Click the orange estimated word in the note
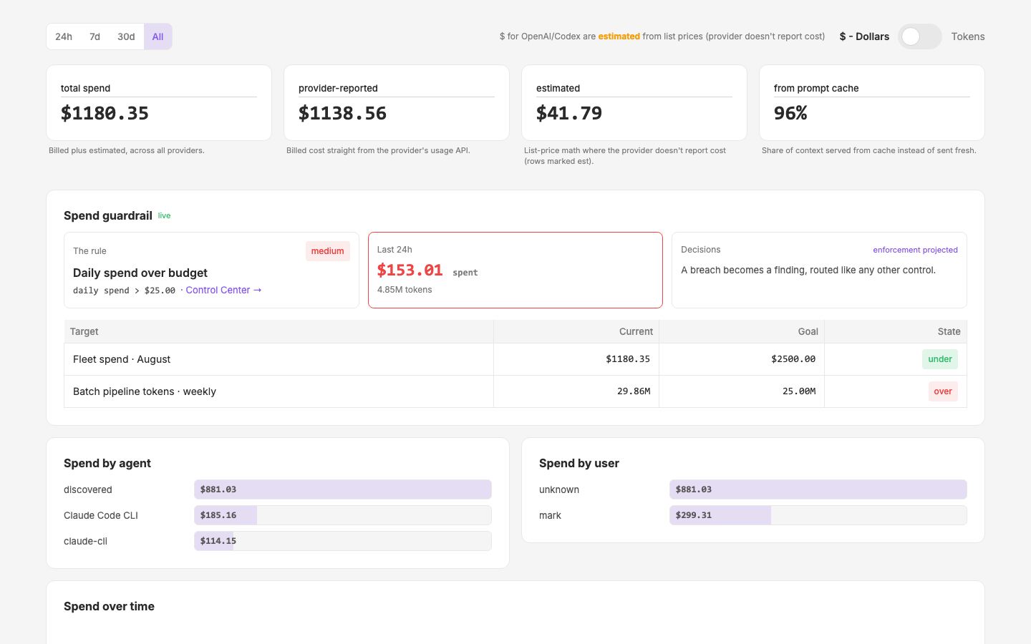 619,36
